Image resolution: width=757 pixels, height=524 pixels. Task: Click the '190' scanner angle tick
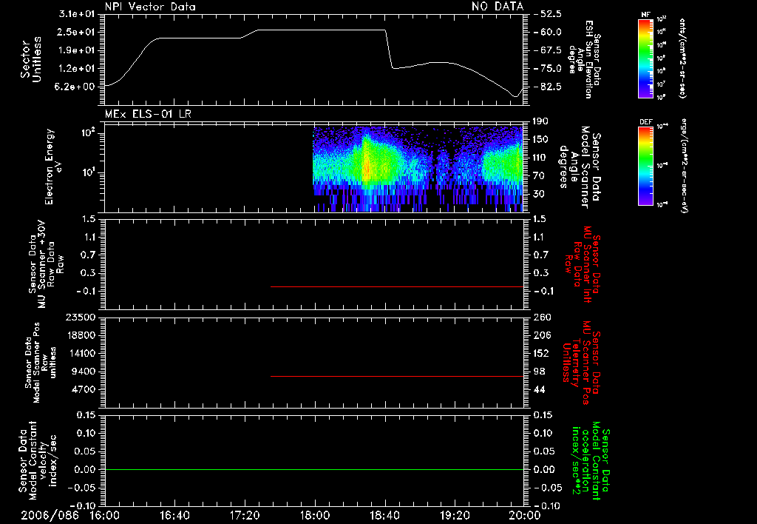(540, 121)
